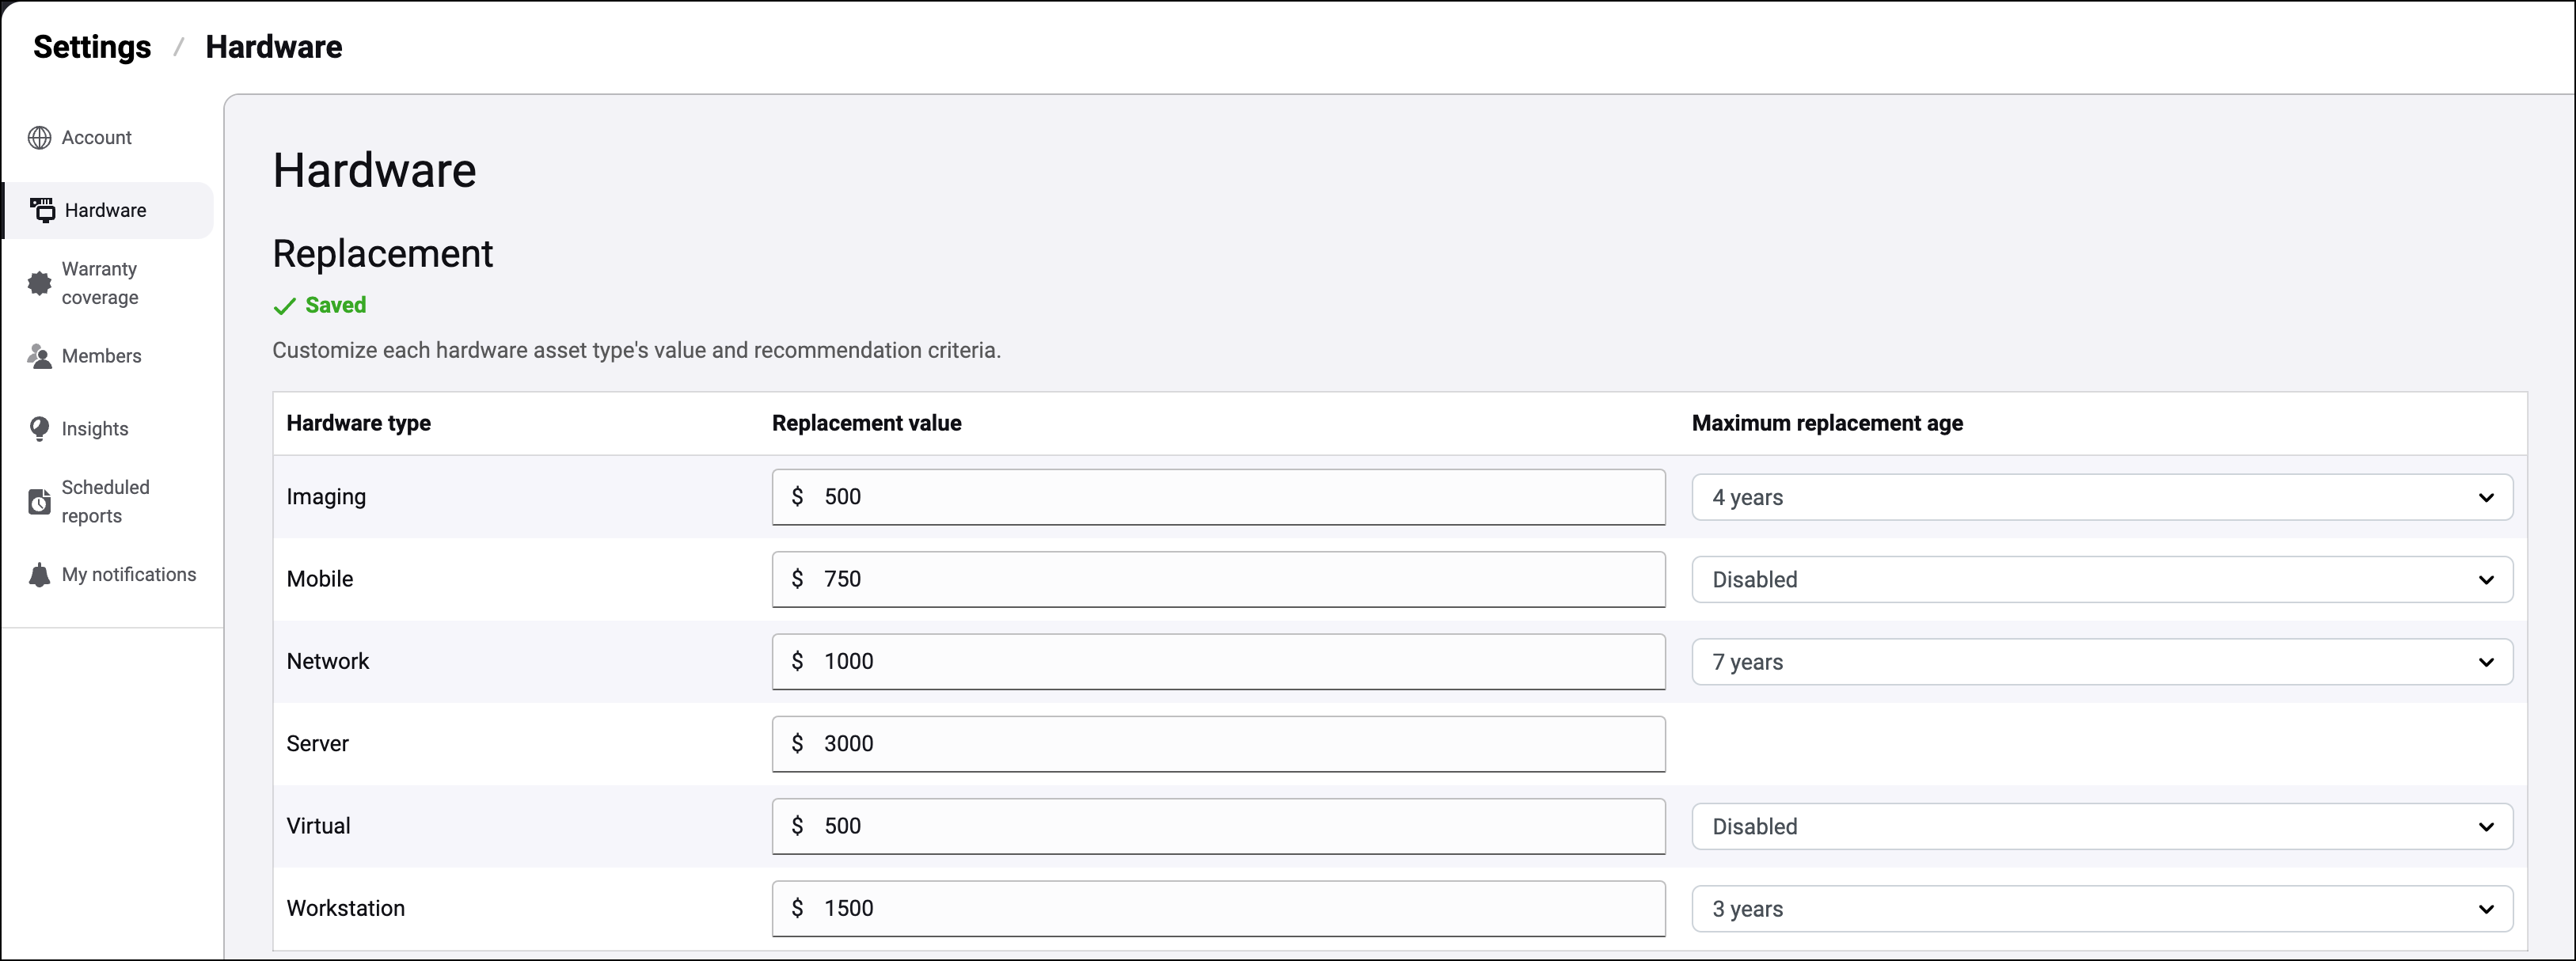Go to Warranty coverage settings

point(100,283)
